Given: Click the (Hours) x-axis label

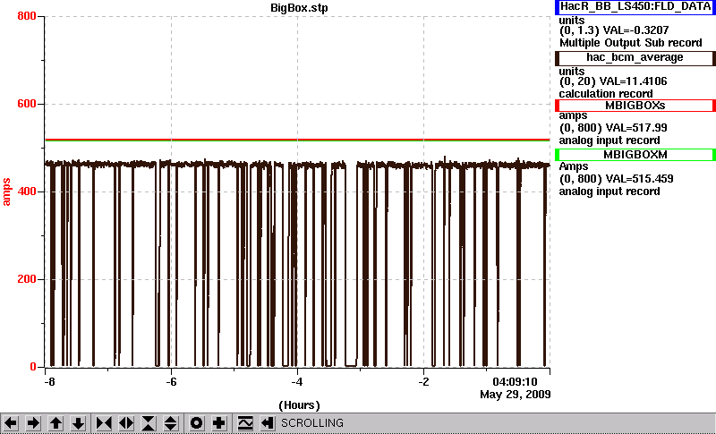Looking at the screenshot, I should click(299, 405).
